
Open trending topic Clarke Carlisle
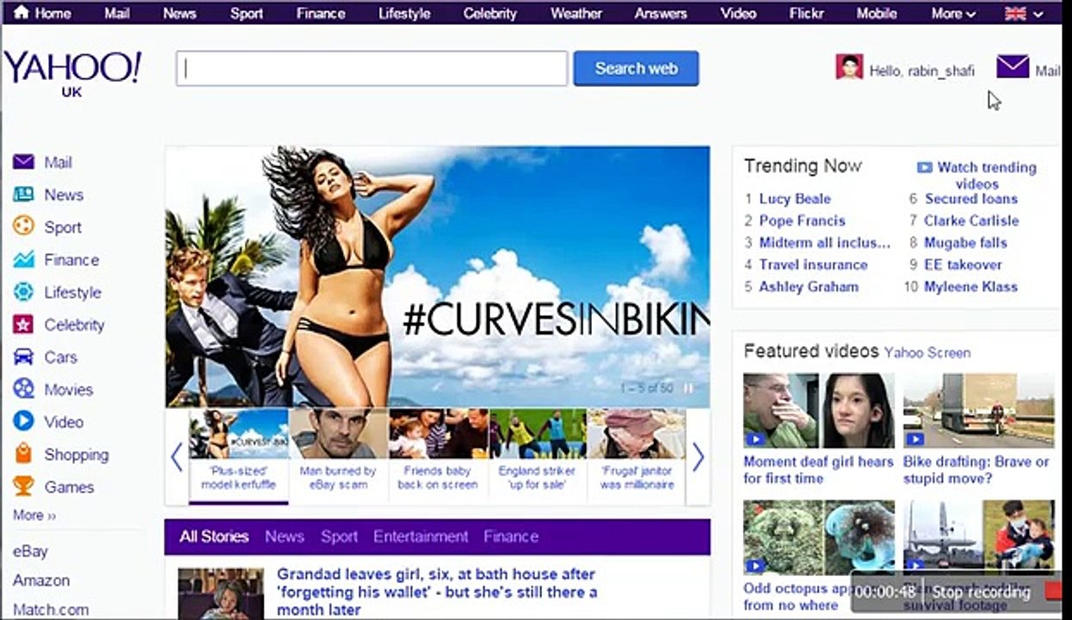tap(971, 220)
